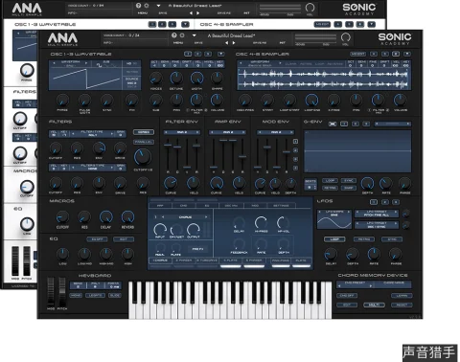The image size is (460, 362).
Task: Toggle G-ENV LOOP button
Action: (x=330, y=181)
